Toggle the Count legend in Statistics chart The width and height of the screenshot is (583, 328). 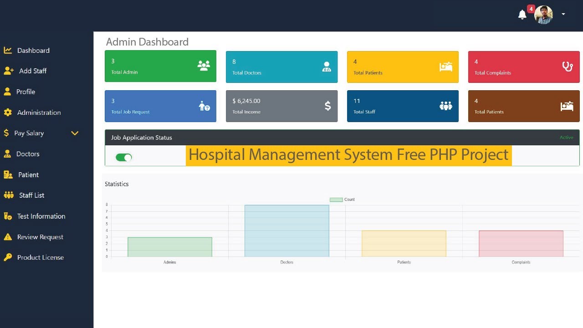[x=342, y=200]
